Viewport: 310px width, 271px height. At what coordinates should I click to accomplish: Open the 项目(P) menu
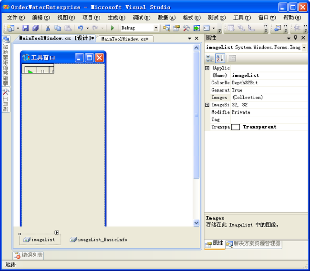(92, 18)
